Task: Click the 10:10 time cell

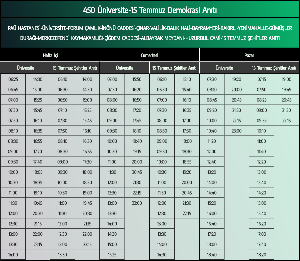Action: coord(262,131)
